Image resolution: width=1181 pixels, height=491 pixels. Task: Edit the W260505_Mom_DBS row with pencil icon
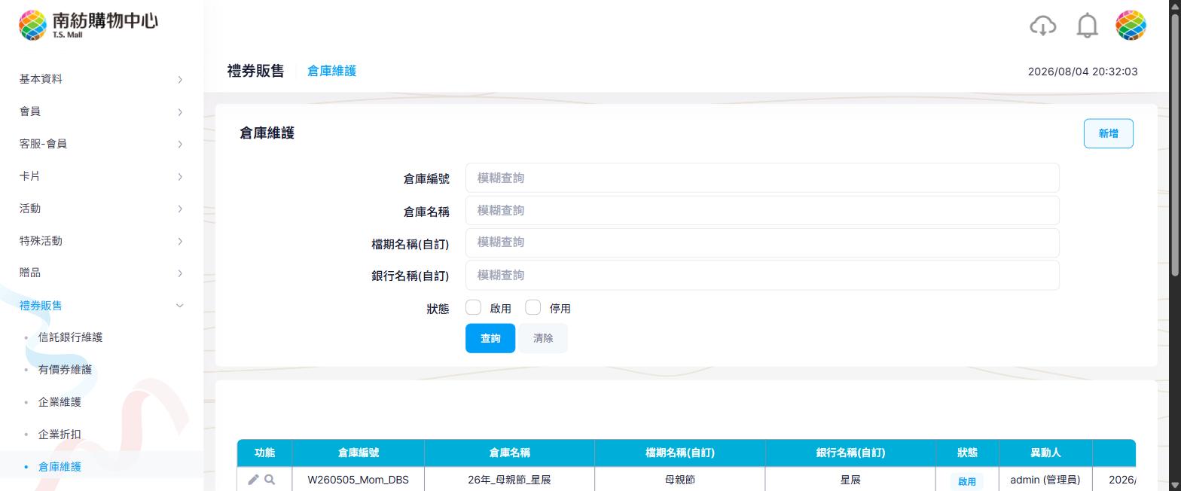click(253, 480)
